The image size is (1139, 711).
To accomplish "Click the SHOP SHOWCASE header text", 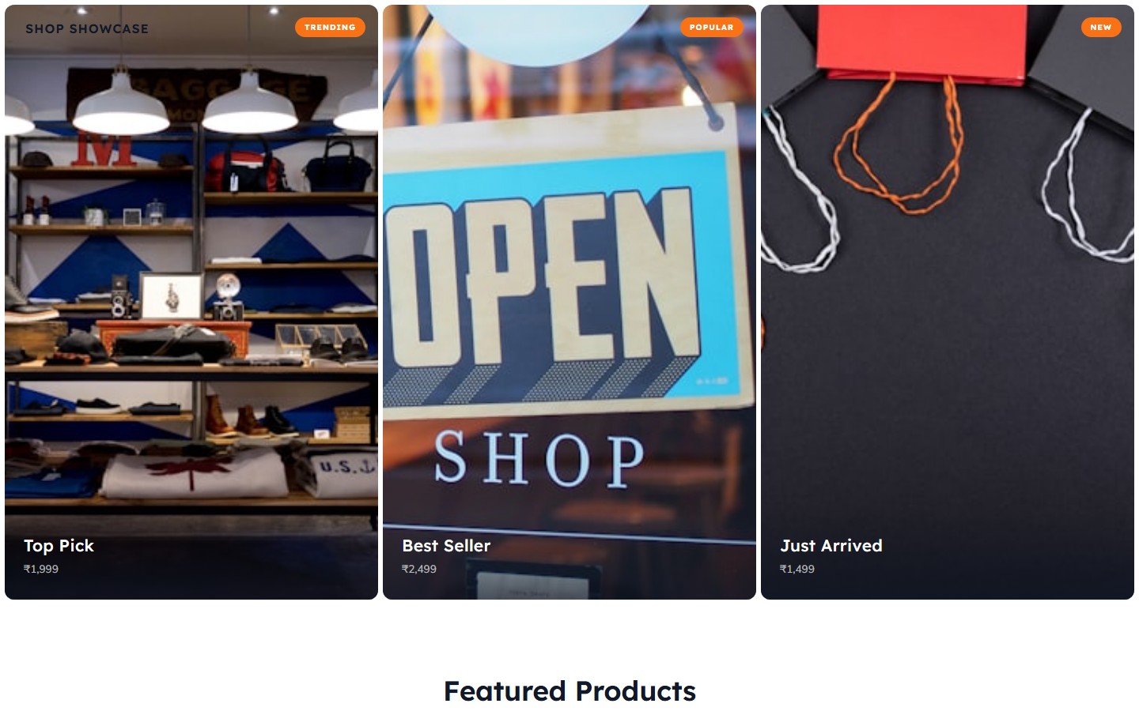I will 87,28.
